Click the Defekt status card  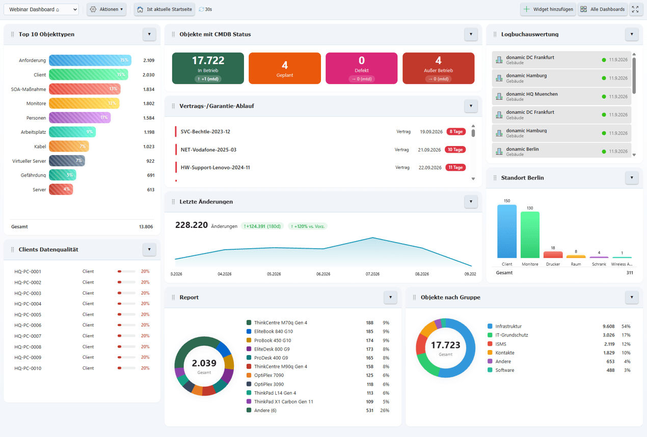[362, 68]
